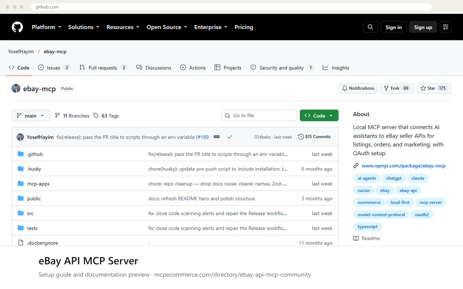Open the search magnifier icon in header

370,27
